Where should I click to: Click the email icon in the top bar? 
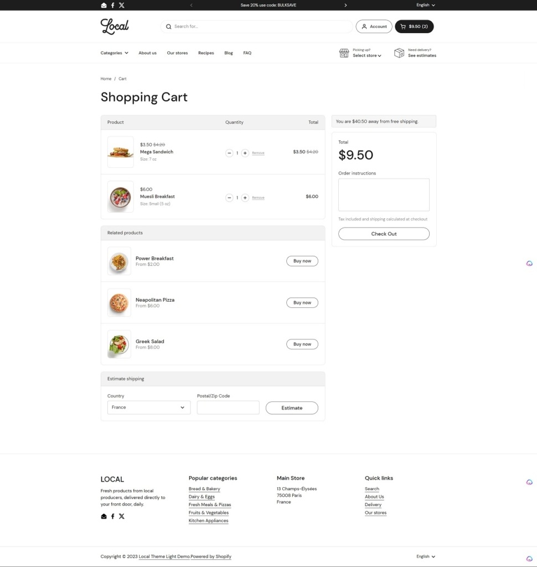tap(104, 5)
